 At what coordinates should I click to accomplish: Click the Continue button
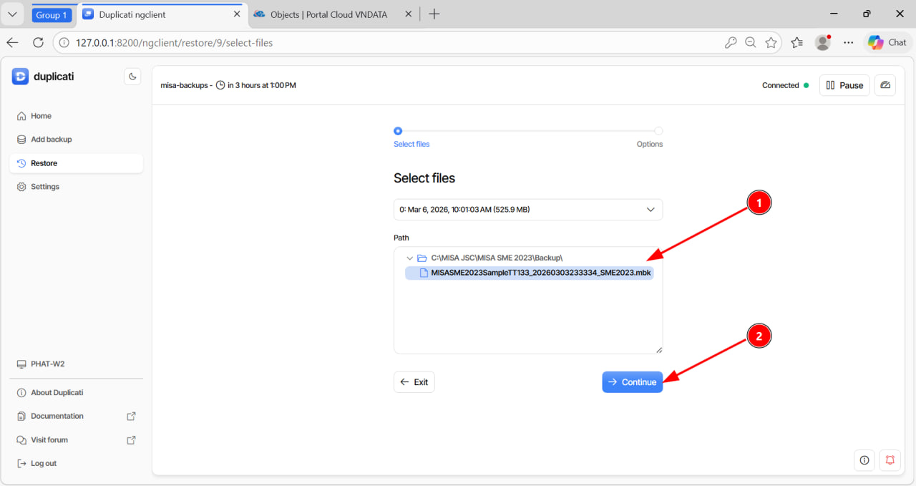[632, 382]
